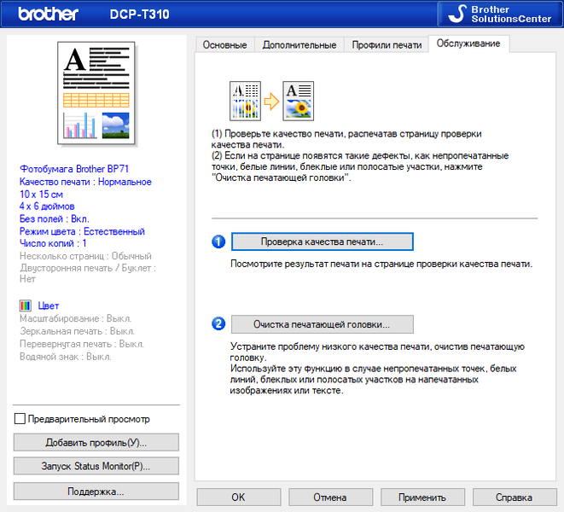This screenshot has height=512, width=564.
Task: Click Несколько страниц : Обычный text
Action: 85,256
